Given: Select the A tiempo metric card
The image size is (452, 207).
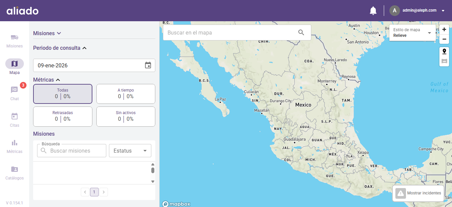Looking at the screenshot, I should 126,94.
